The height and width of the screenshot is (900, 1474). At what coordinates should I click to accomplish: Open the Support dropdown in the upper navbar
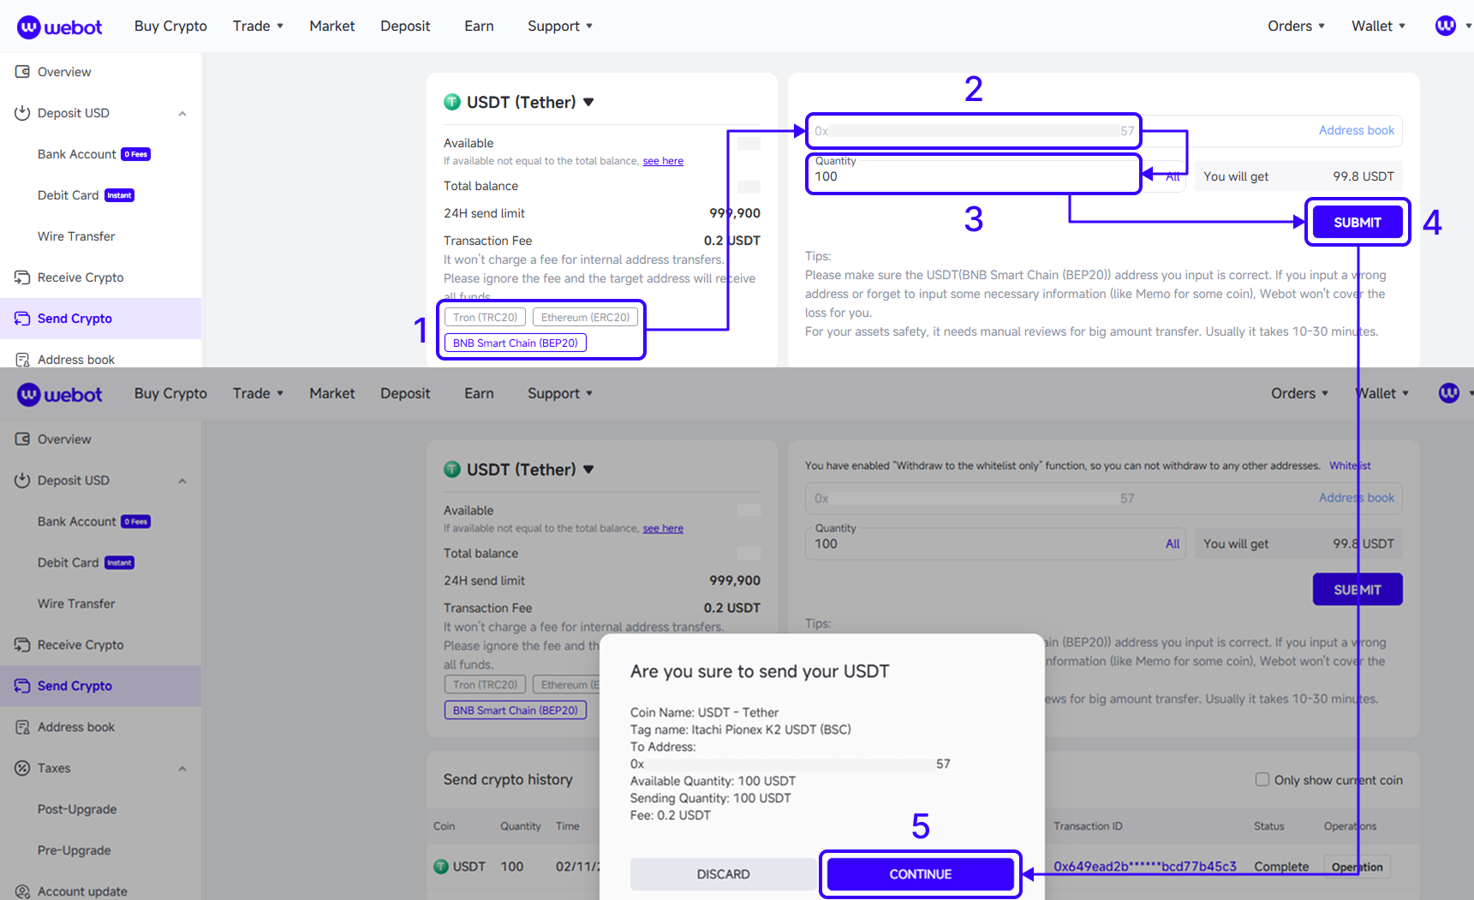pos(560,26)
